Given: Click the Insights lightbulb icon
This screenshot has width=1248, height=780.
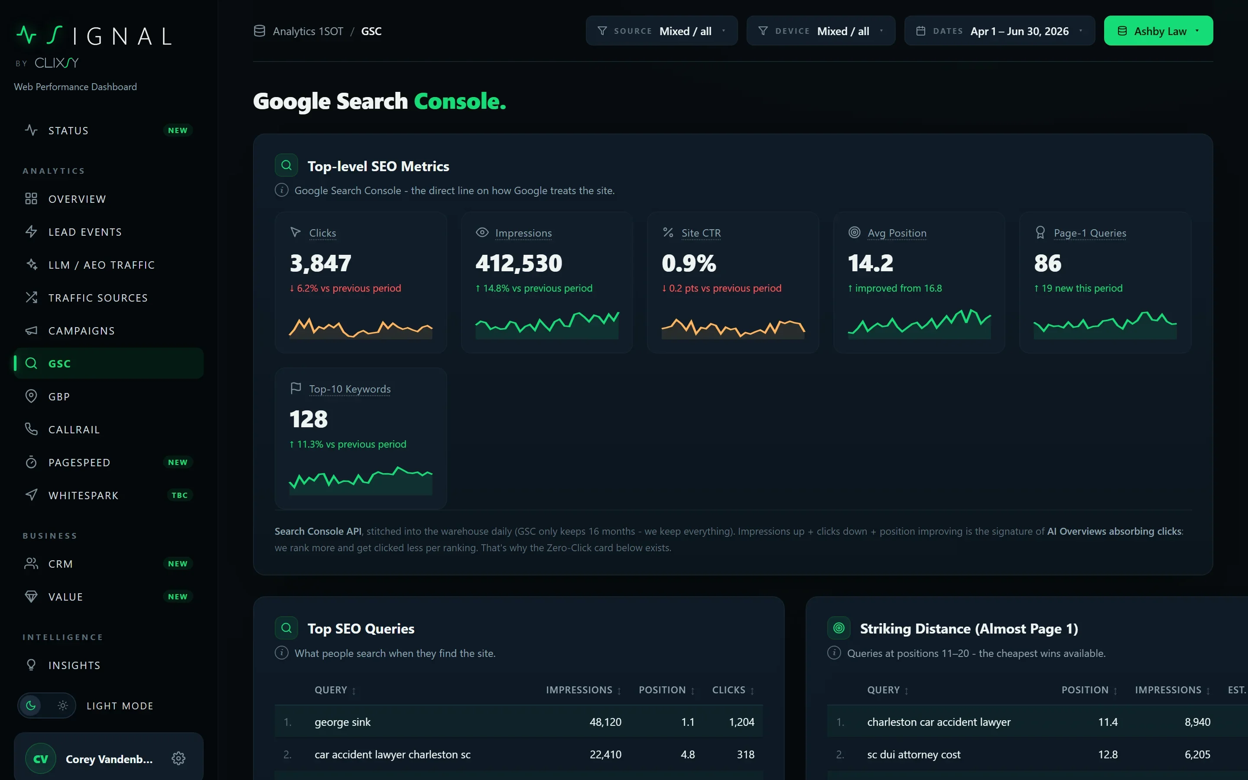Looking at the screenshot, I should tap(31, 665).
